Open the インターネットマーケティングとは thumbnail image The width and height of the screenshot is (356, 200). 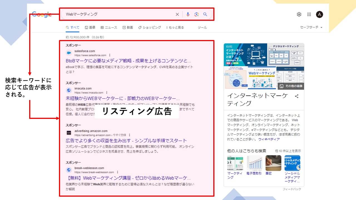245,55
